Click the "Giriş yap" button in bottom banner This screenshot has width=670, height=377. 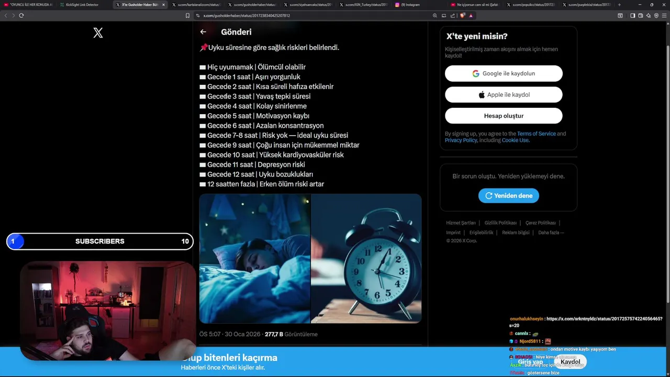click(x=530, y=362)
